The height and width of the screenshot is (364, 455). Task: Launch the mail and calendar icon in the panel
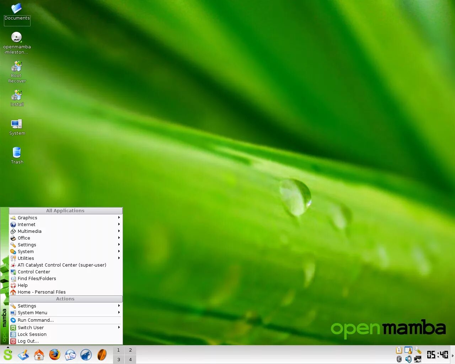(70, 355)
